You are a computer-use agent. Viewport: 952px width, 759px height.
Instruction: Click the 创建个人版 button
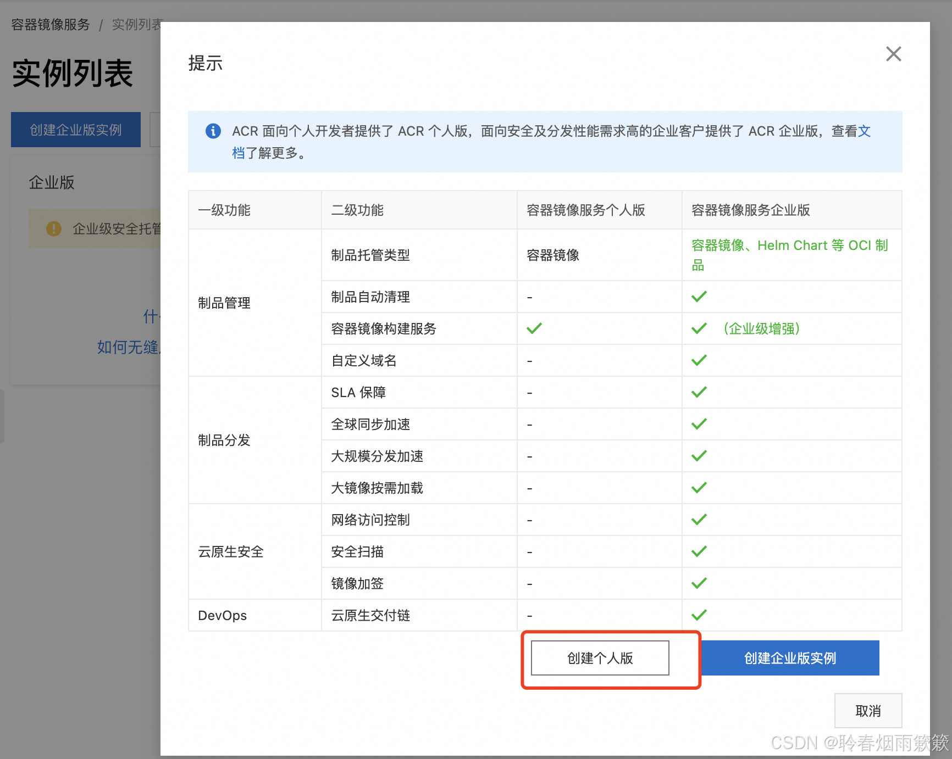[600, 658]
